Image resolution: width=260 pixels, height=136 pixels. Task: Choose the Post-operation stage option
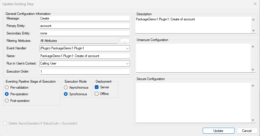(7, 101)
